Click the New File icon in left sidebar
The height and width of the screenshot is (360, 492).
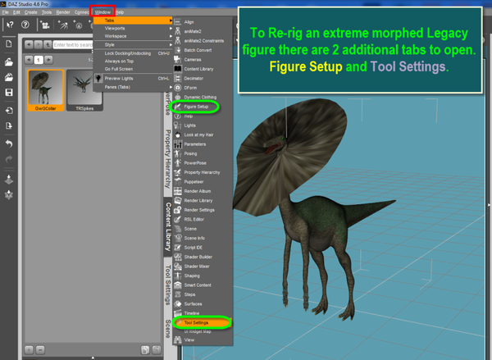[x=9, y=43]
